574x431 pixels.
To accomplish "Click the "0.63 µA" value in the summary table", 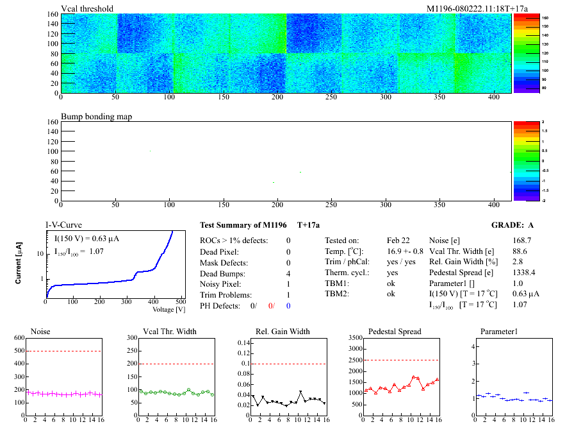I will coord(526,294).
